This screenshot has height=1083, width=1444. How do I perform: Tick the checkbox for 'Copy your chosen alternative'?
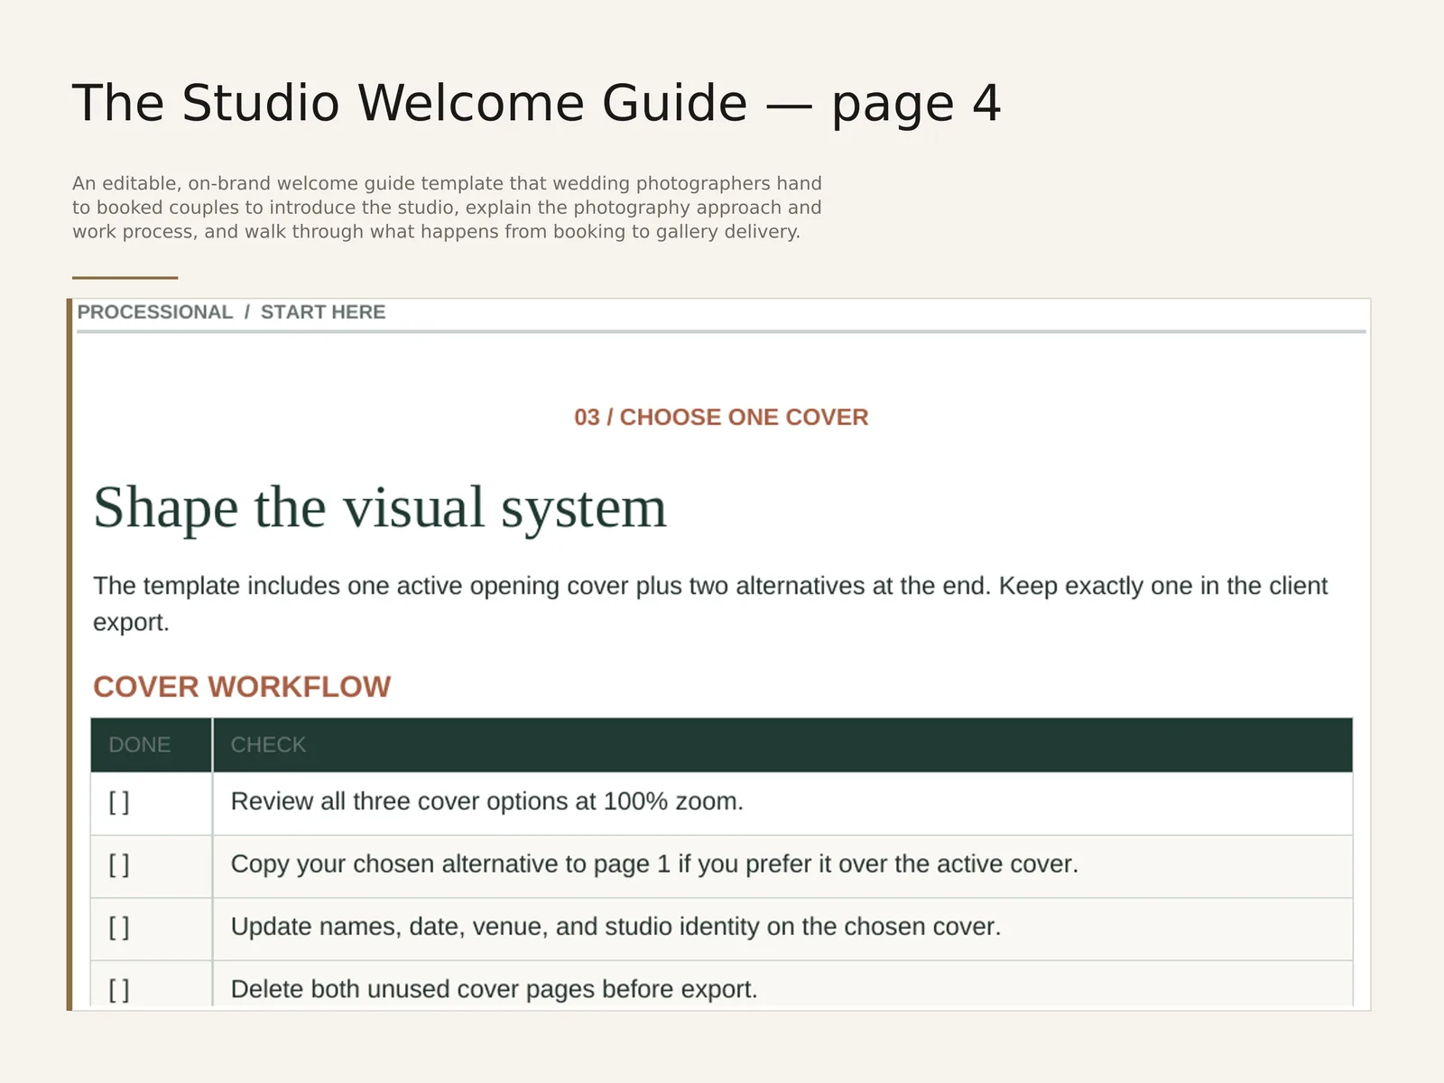119,865
